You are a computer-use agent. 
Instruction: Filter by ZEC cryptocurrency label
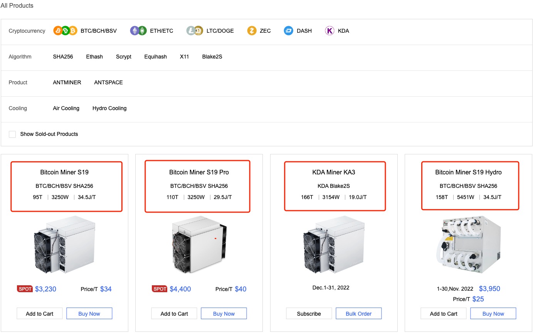[265, 31]
